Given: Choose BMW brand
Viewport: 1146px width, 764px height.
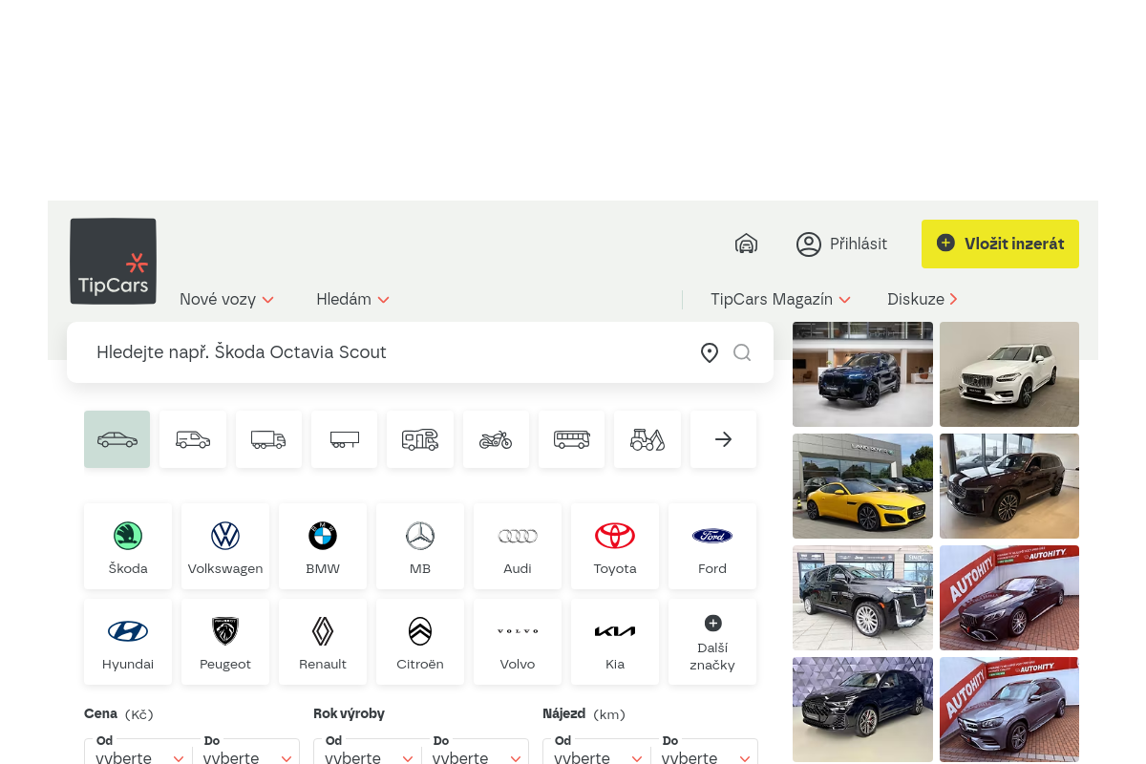Looking at the screenshot, I should click(x=323, y=546).
